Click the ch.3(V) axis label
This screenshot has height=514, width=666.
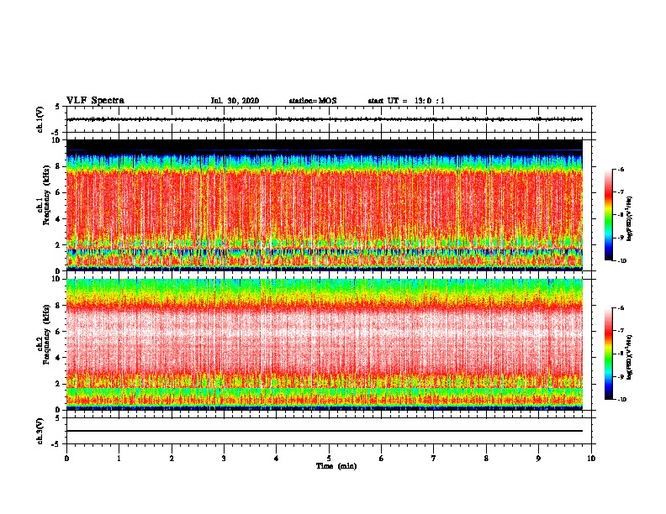coord(40,431)
